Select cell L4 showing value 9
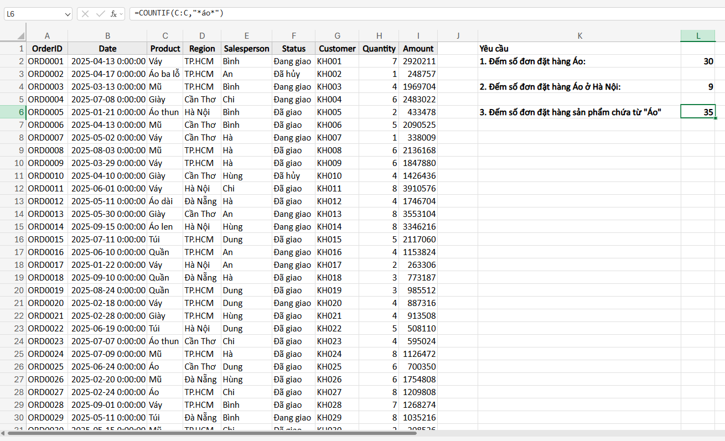Screen dimensions: 725x441 pyautogui.click(x=698, y=87)
